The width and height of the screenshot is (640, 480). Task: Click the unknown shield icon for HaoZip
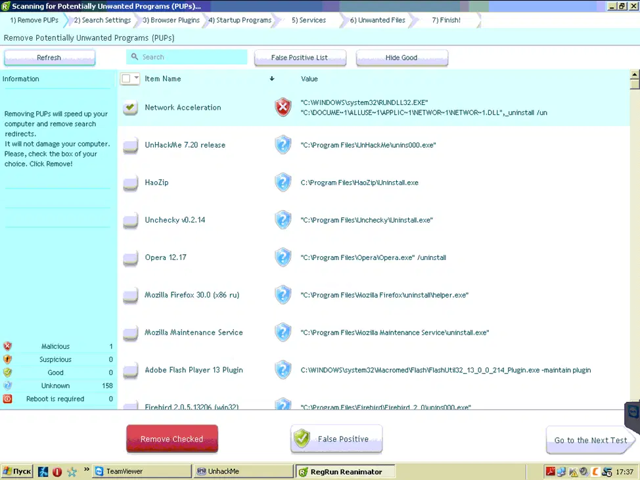(x=283, y=183)
